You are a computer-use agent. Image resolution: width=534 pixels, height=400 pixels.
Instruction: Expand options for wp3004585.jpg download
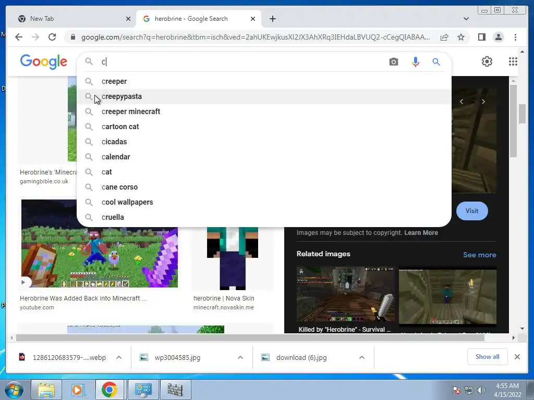240,357
